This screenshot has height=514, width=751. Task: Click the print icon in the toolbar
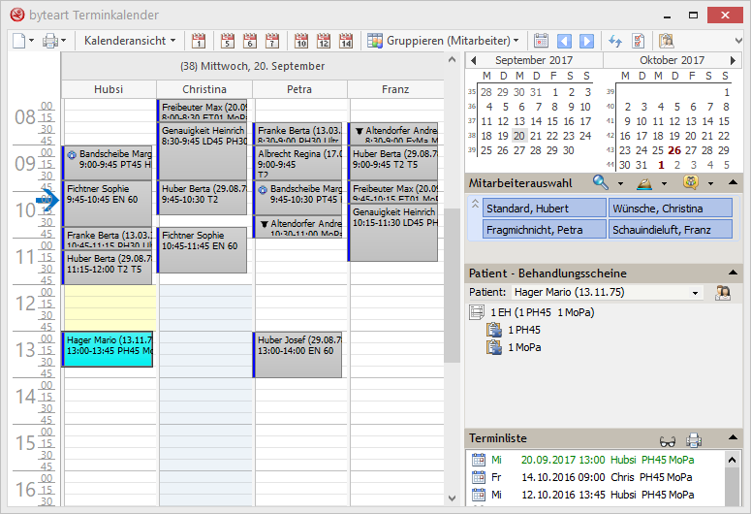point(49,41)
